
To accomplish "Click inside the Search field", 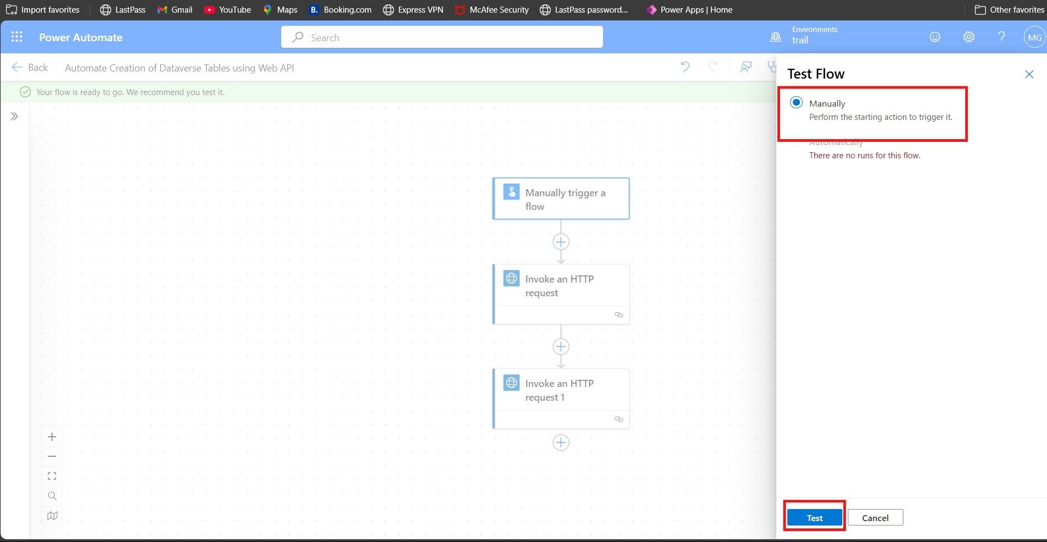I will 441,37.
